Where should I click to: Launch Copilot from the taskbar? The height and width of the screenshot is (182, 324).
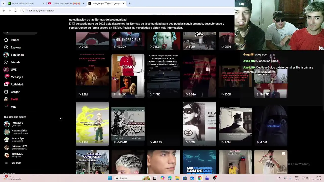tap(162, 178)
